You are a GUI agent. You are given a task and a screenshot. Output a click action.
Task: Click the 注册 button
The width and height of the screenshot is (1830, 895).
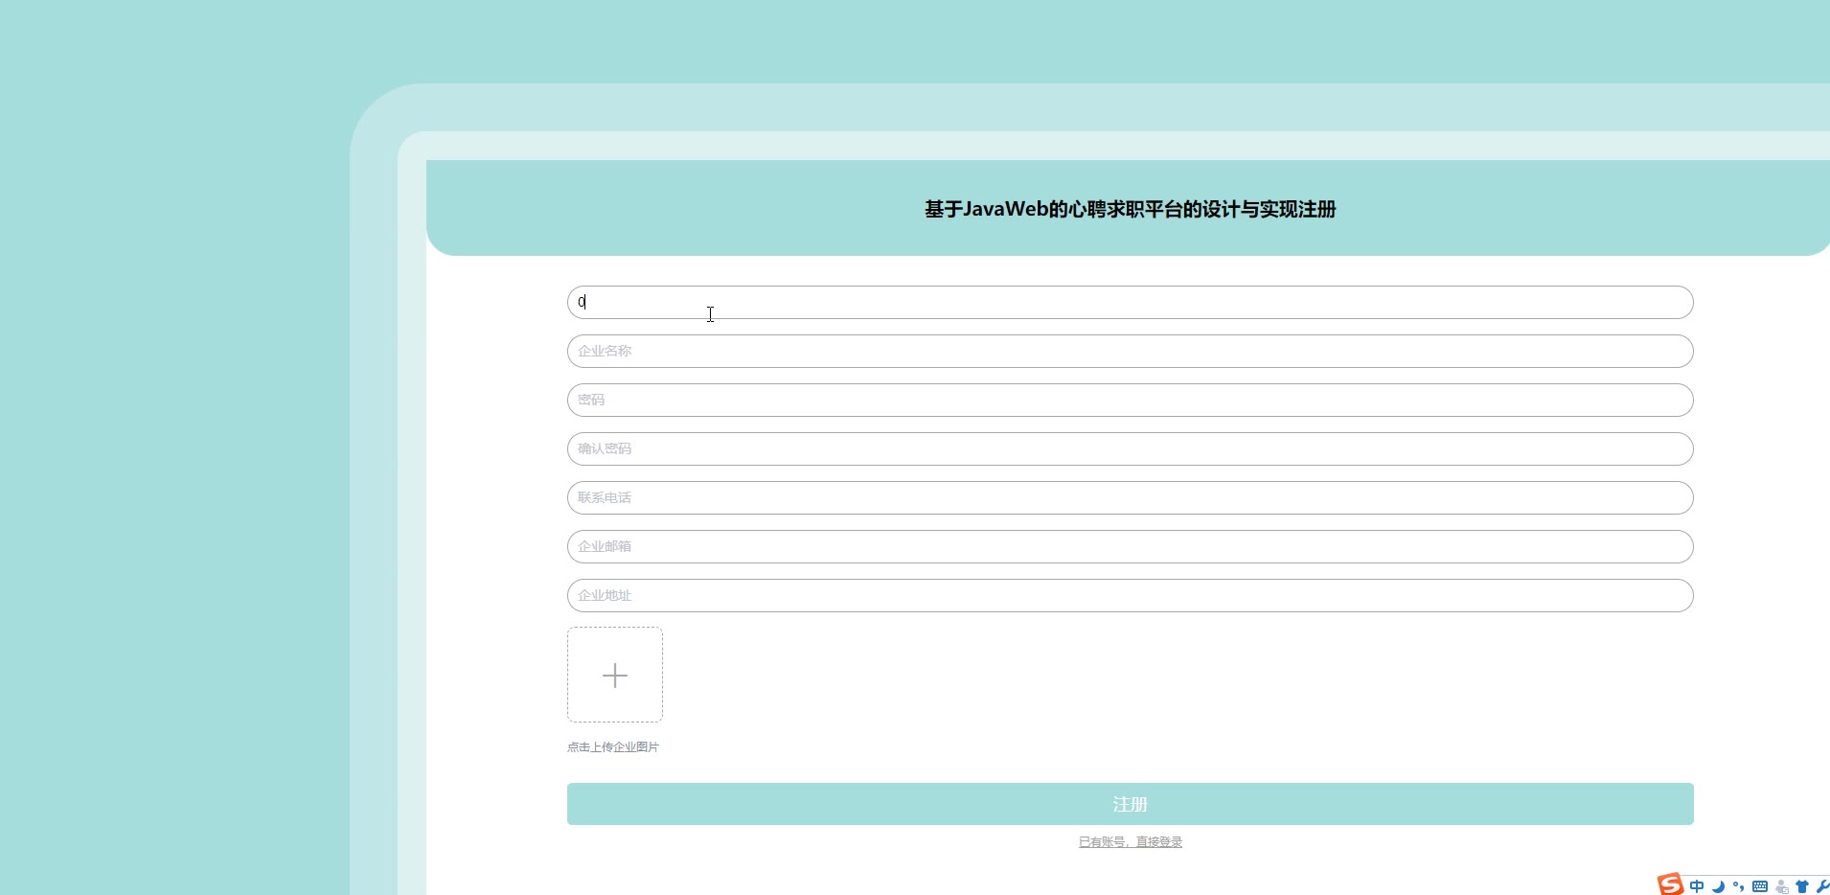click(1131, 804)
